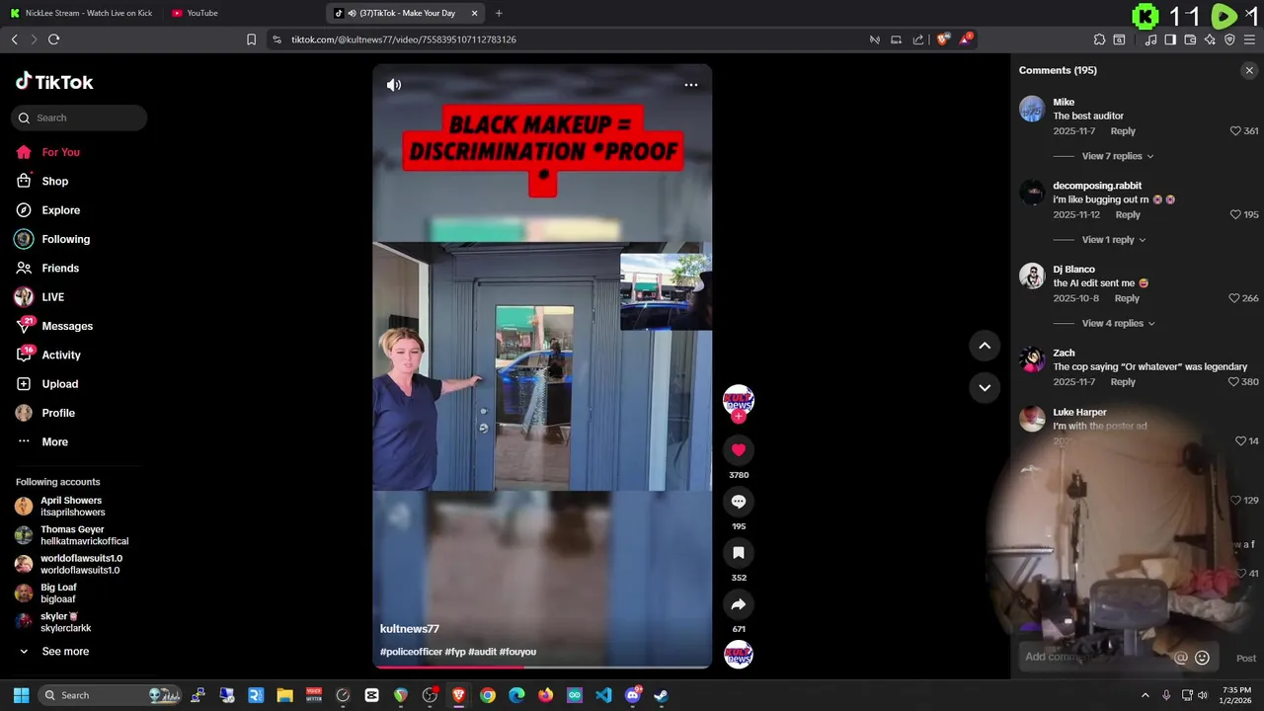Click the Brave Shields lion icon
This screenshot has height=711, width=1264.
pyautogui.click(x=943, y=39)
